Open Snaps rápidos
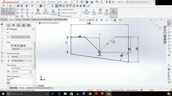The height and width of the screenshot is (96, 172). (x=100, y=12)
